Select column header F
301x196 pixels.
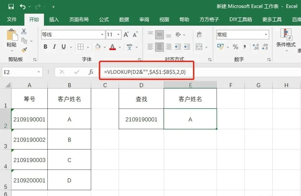(230, 85)
